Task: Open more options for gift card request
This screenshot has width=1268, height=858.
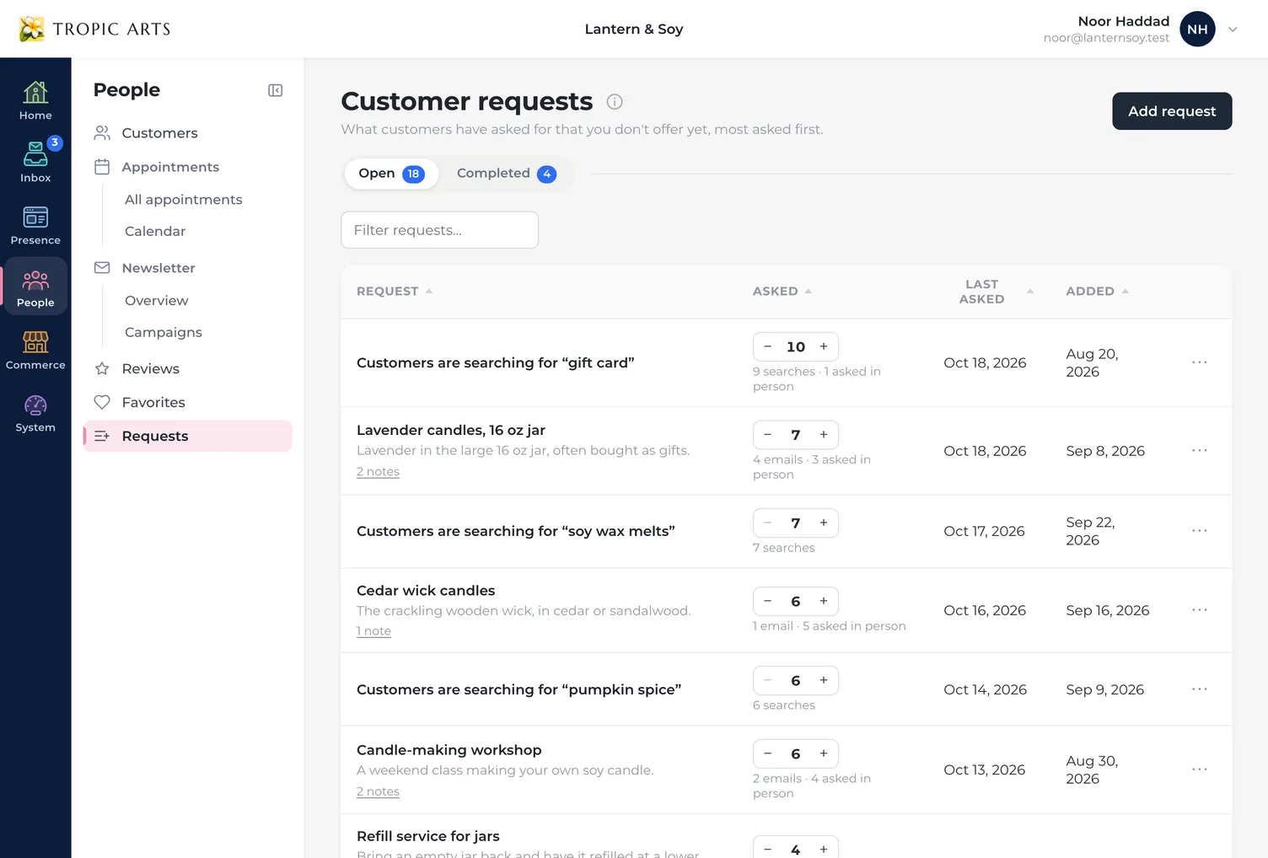Action: pyautogui.click(x=1199, y=362)
